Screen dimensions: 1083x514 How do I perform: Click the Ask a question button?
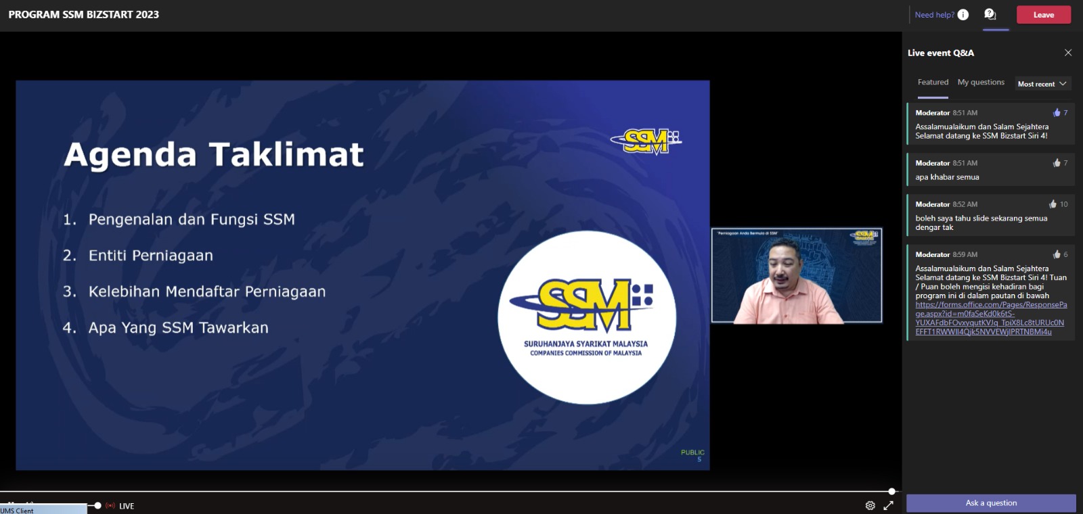coord(991,503)
